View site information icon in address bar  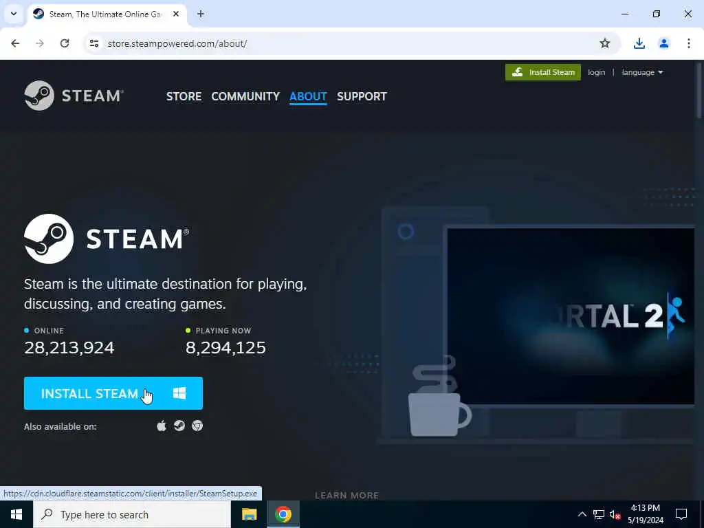coord(93,43)
